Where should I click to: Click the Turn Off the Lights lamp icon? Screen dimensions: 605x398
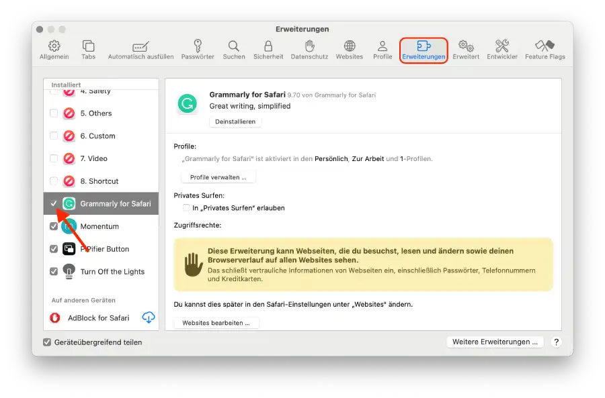[x=69, y=272]
